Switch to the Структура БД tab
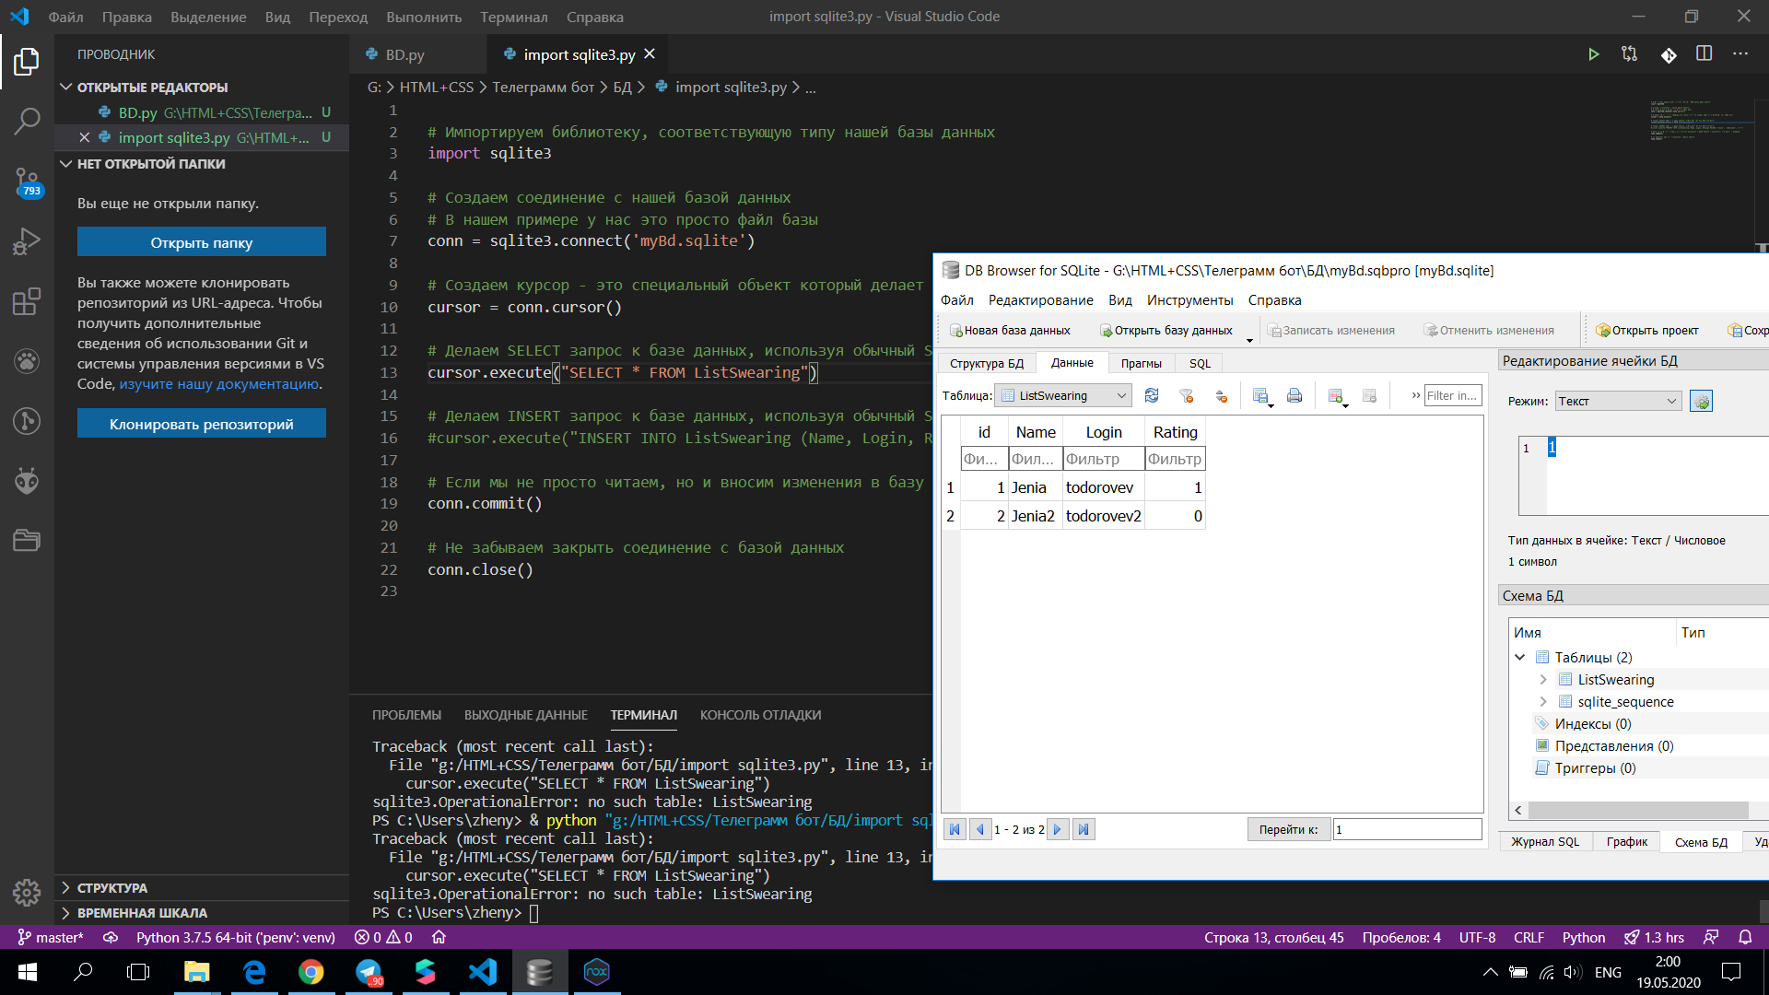This screenshot has height=995, width=1769. click(x=986, y=363)
